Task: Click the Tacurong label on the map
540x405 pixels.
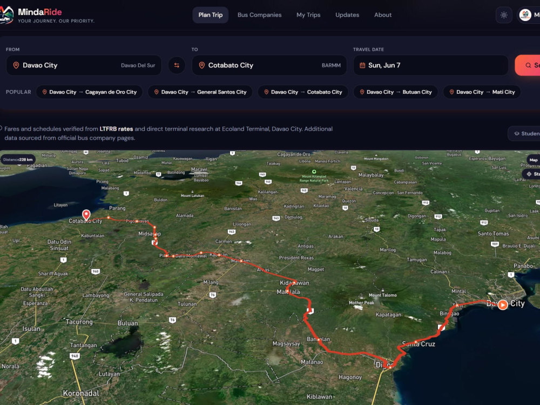Action: [79, 322]
